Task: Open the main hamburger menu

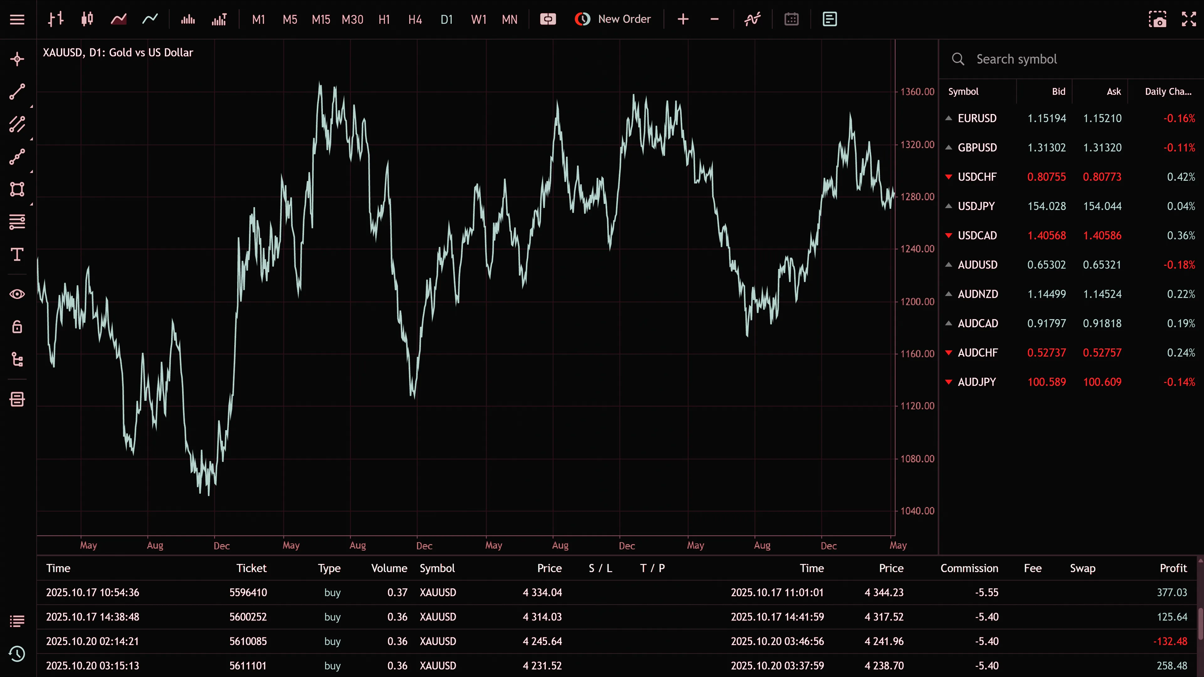Action: pyautogui.click(x=17, y=19)
